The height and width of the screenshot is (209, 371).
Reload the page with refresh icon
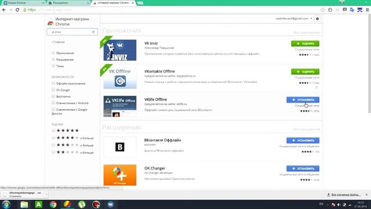pyautogui.click(x=17, y=10)
